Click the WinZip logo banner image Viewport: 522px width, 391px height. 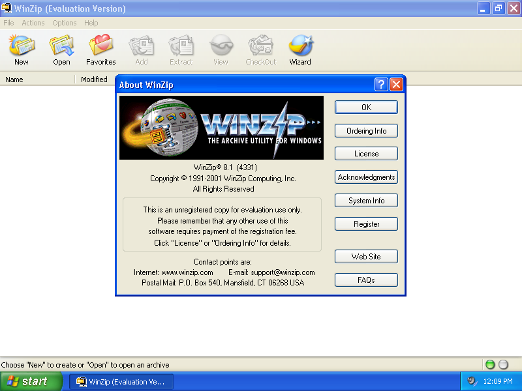point(221,128)
